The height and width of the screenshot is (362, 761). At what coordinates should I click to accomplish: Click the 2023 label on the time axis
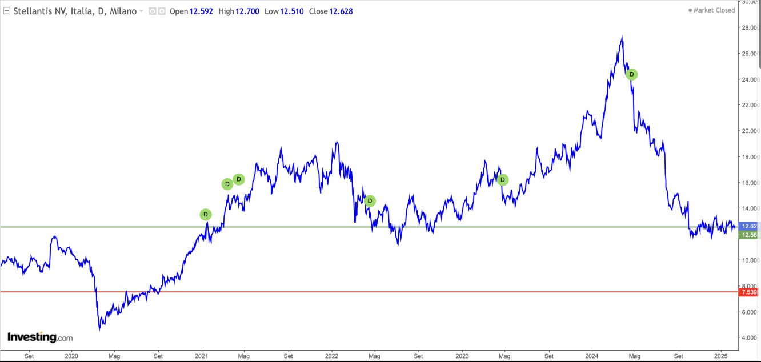462,355
